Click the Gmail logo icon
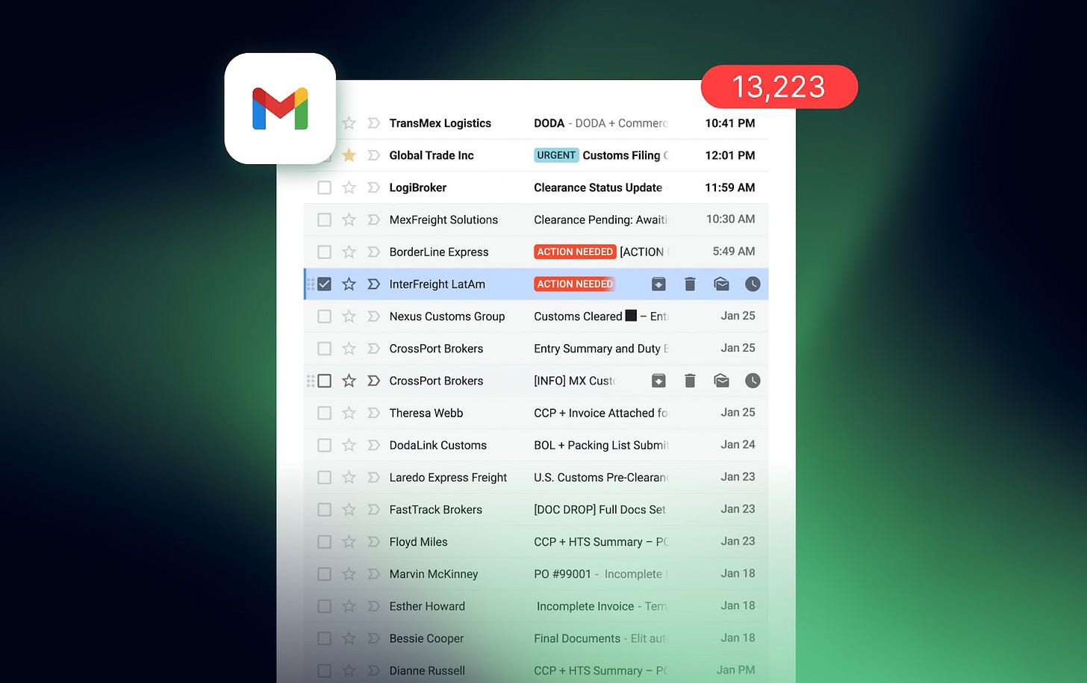This screenshot has width=1087, height=683. coord(280,109)
